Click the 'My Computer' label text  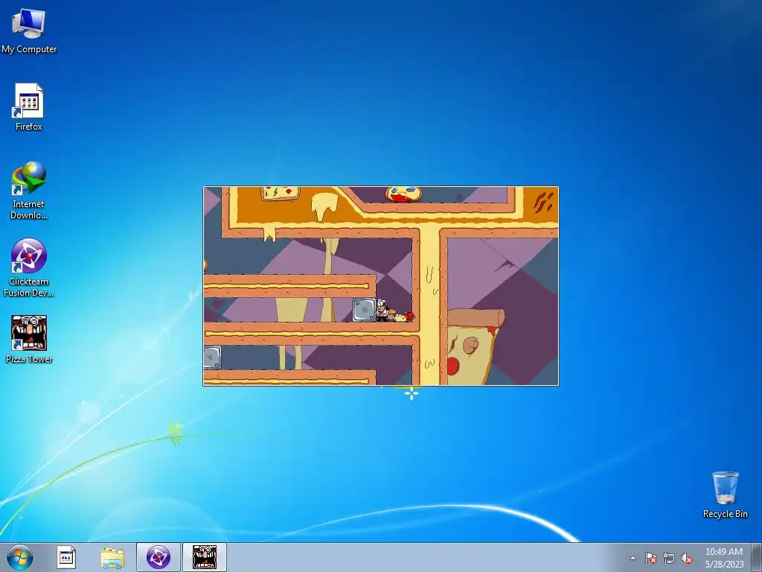29,49
